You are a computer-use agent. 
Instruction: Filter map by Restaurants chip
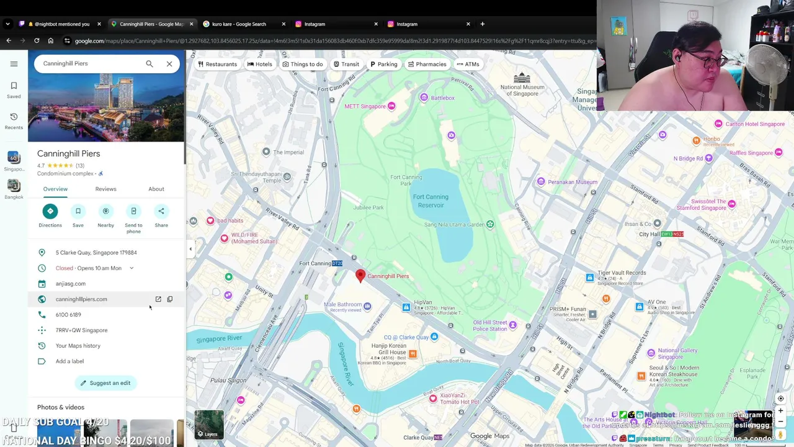[x=217, y=64]
